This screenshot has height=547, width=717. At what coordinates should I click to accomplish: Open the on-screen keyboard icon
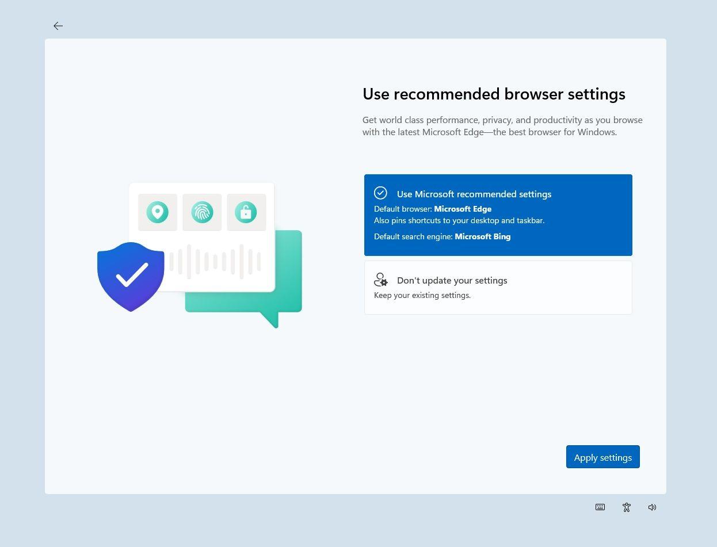coord(600,507)
